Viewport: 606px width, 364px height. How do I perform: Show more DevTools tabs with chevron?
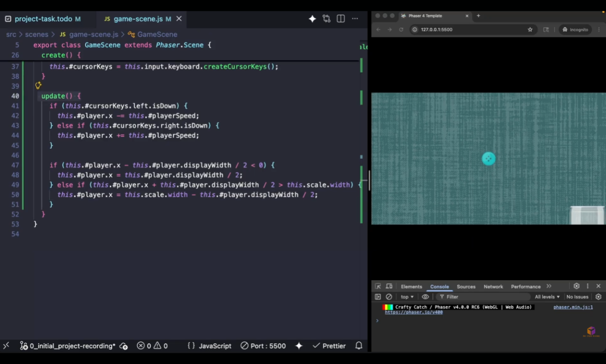coord(549,286)
